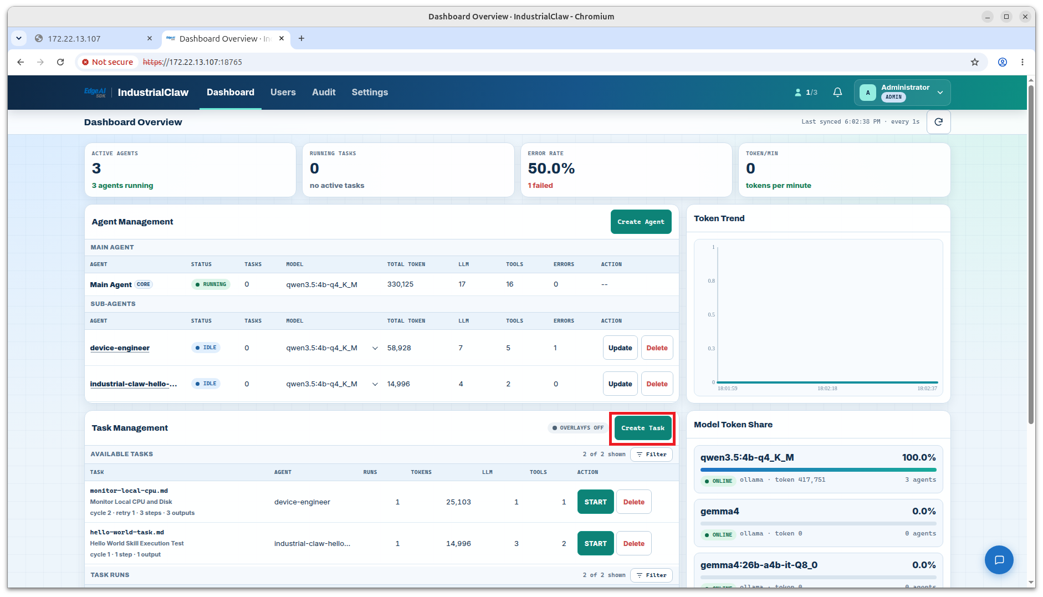Open Filter for Available Tasks

pyautogui.click(x=651, y=455)
